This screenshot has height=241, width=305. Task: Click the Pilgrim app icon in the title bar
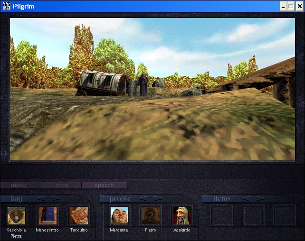tap(7, 6)
